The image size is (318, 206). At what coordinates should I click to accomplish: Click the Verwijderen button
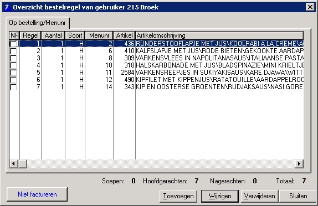[260, 196]
